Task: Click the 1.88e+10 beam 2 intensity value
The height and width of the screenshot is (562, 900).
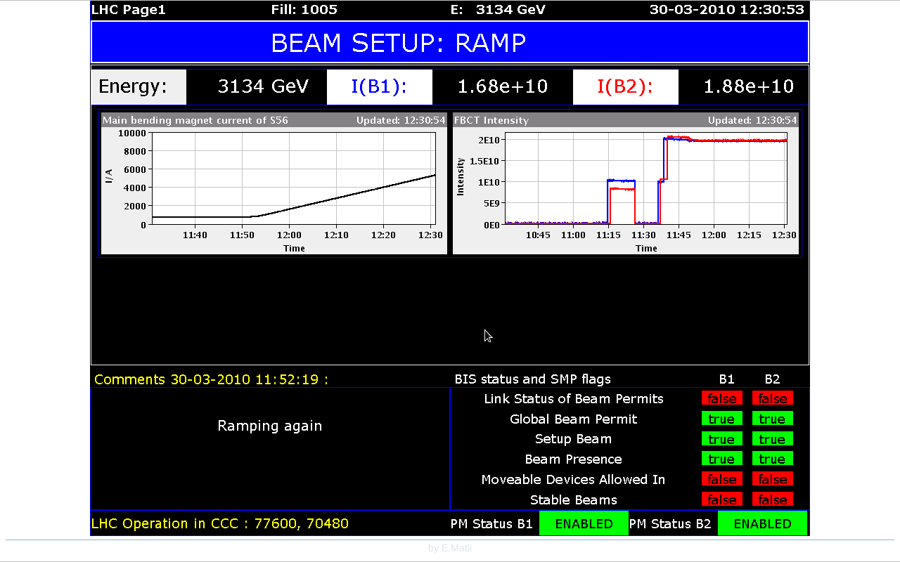Action: tap(748, 86)
